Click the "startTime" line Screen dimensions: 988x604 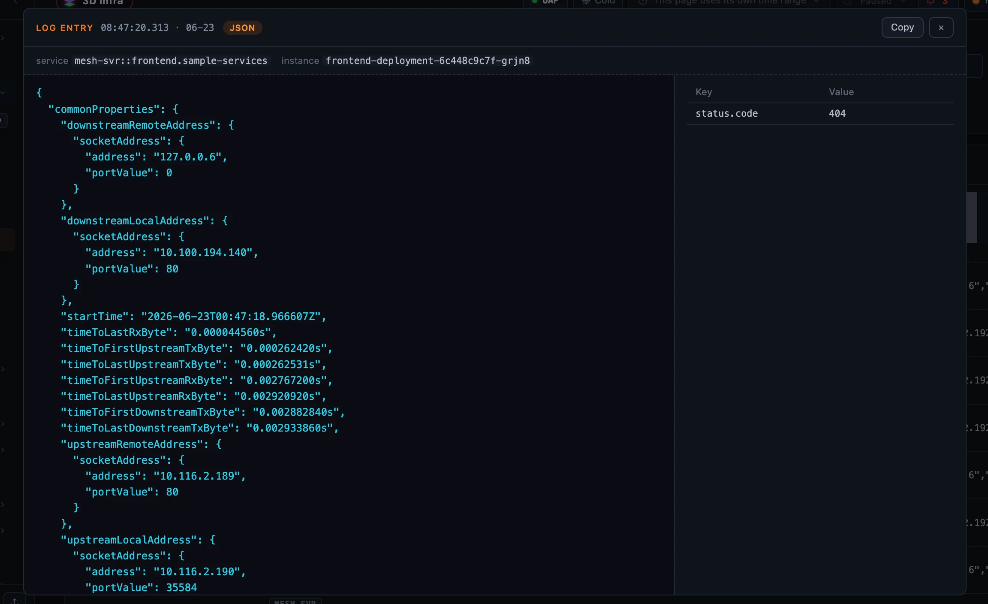click(x=193, y=316)
